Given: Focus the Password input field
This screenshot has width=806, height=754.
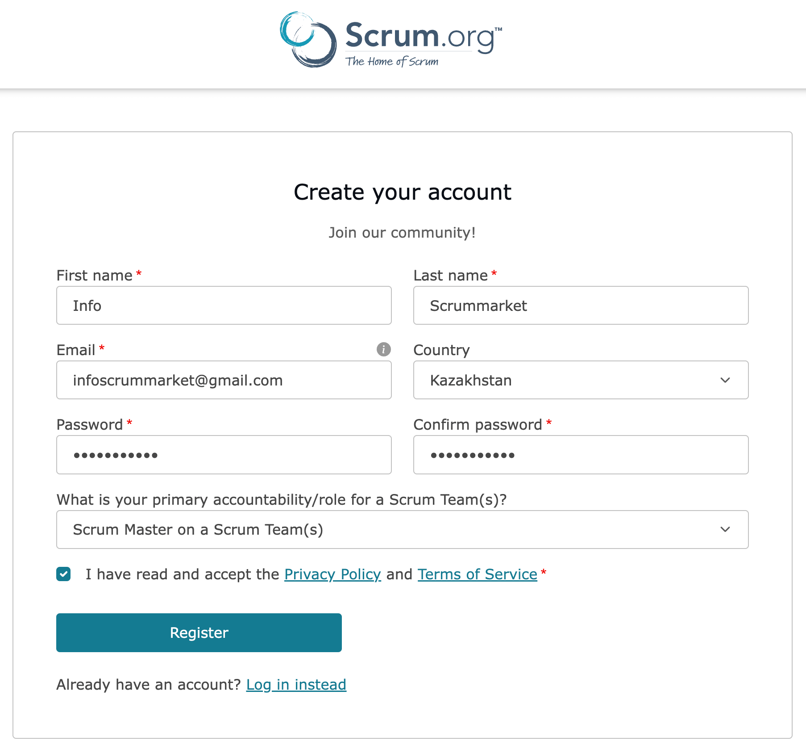Looking at the screenshot, I should pos(224,454).
